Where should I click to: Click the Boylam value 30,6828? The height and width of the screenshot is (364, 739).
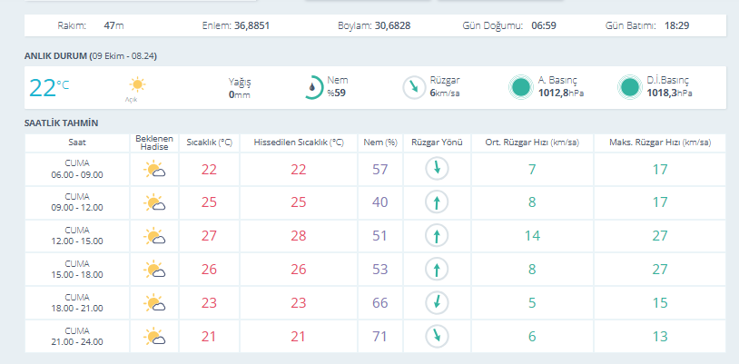click(392, 25)
